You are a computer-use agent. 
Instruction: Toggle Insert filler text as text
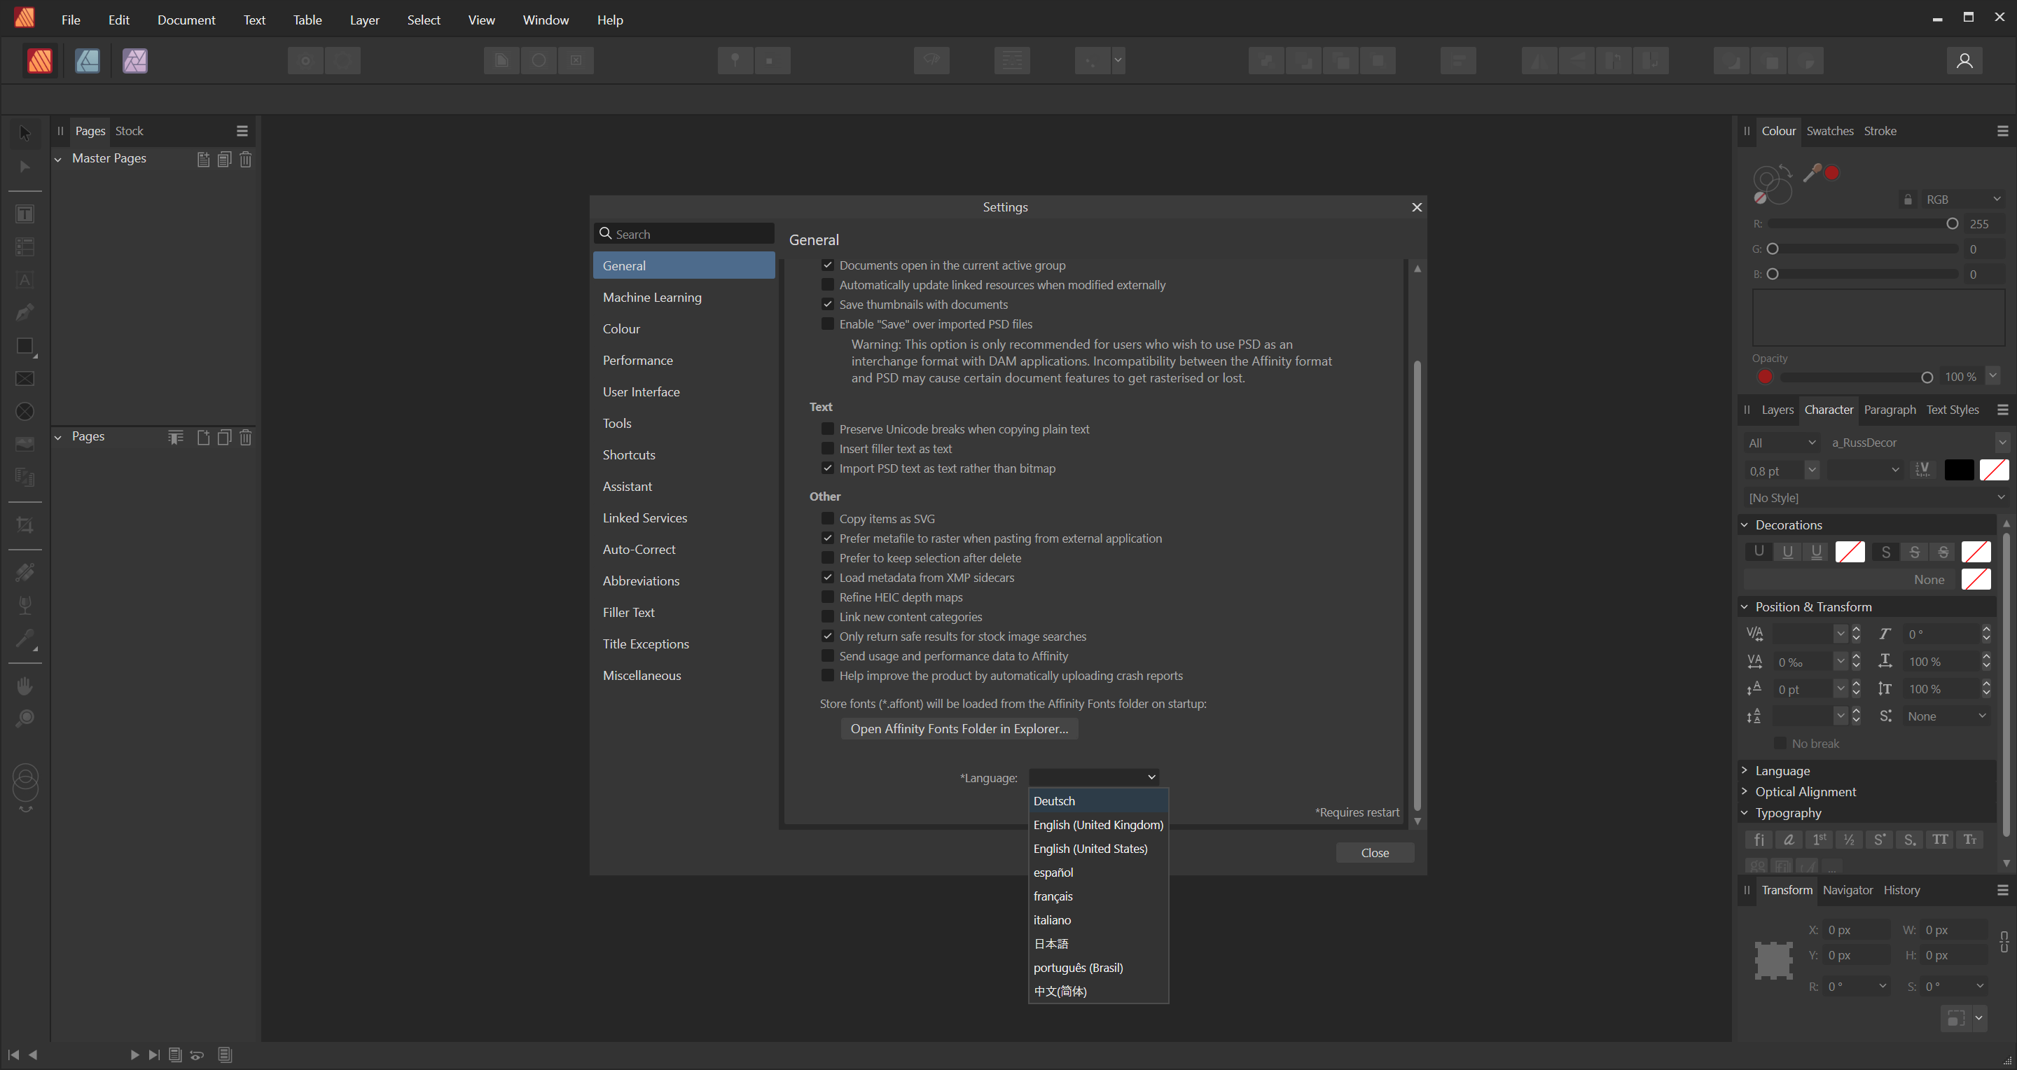coord(827,448)
